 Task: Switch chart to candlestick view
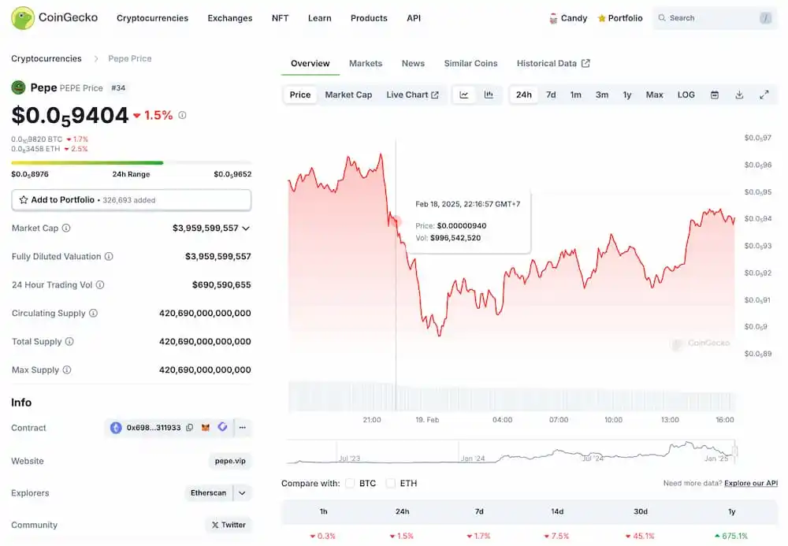(x=489, y=95)
